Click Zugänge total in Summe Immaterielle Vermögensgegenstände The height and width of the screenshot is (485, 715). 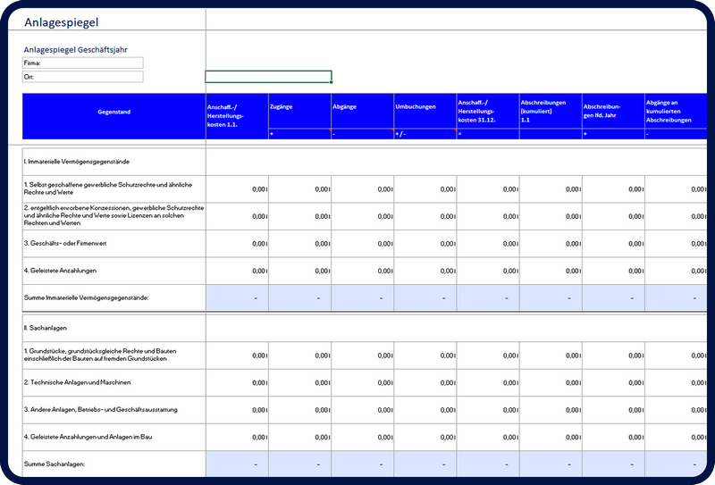click(x=299, y=297)
